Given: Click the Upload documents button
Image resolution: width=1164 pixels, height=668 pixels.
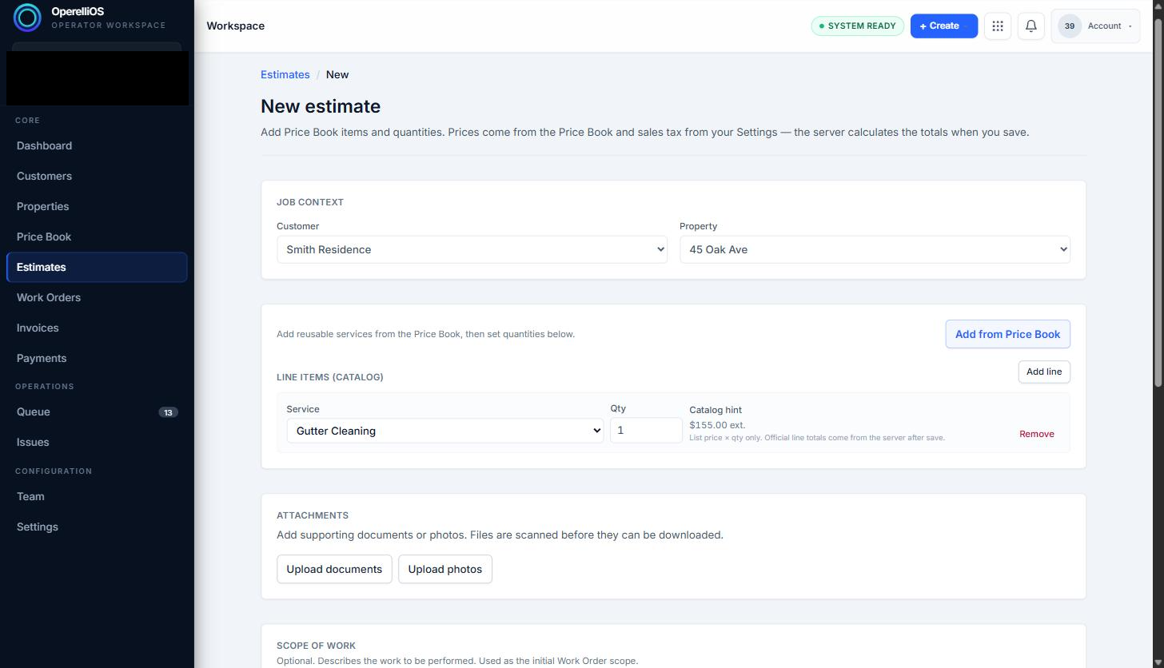Looking at the screenshot, I should [x=334, y=569].
